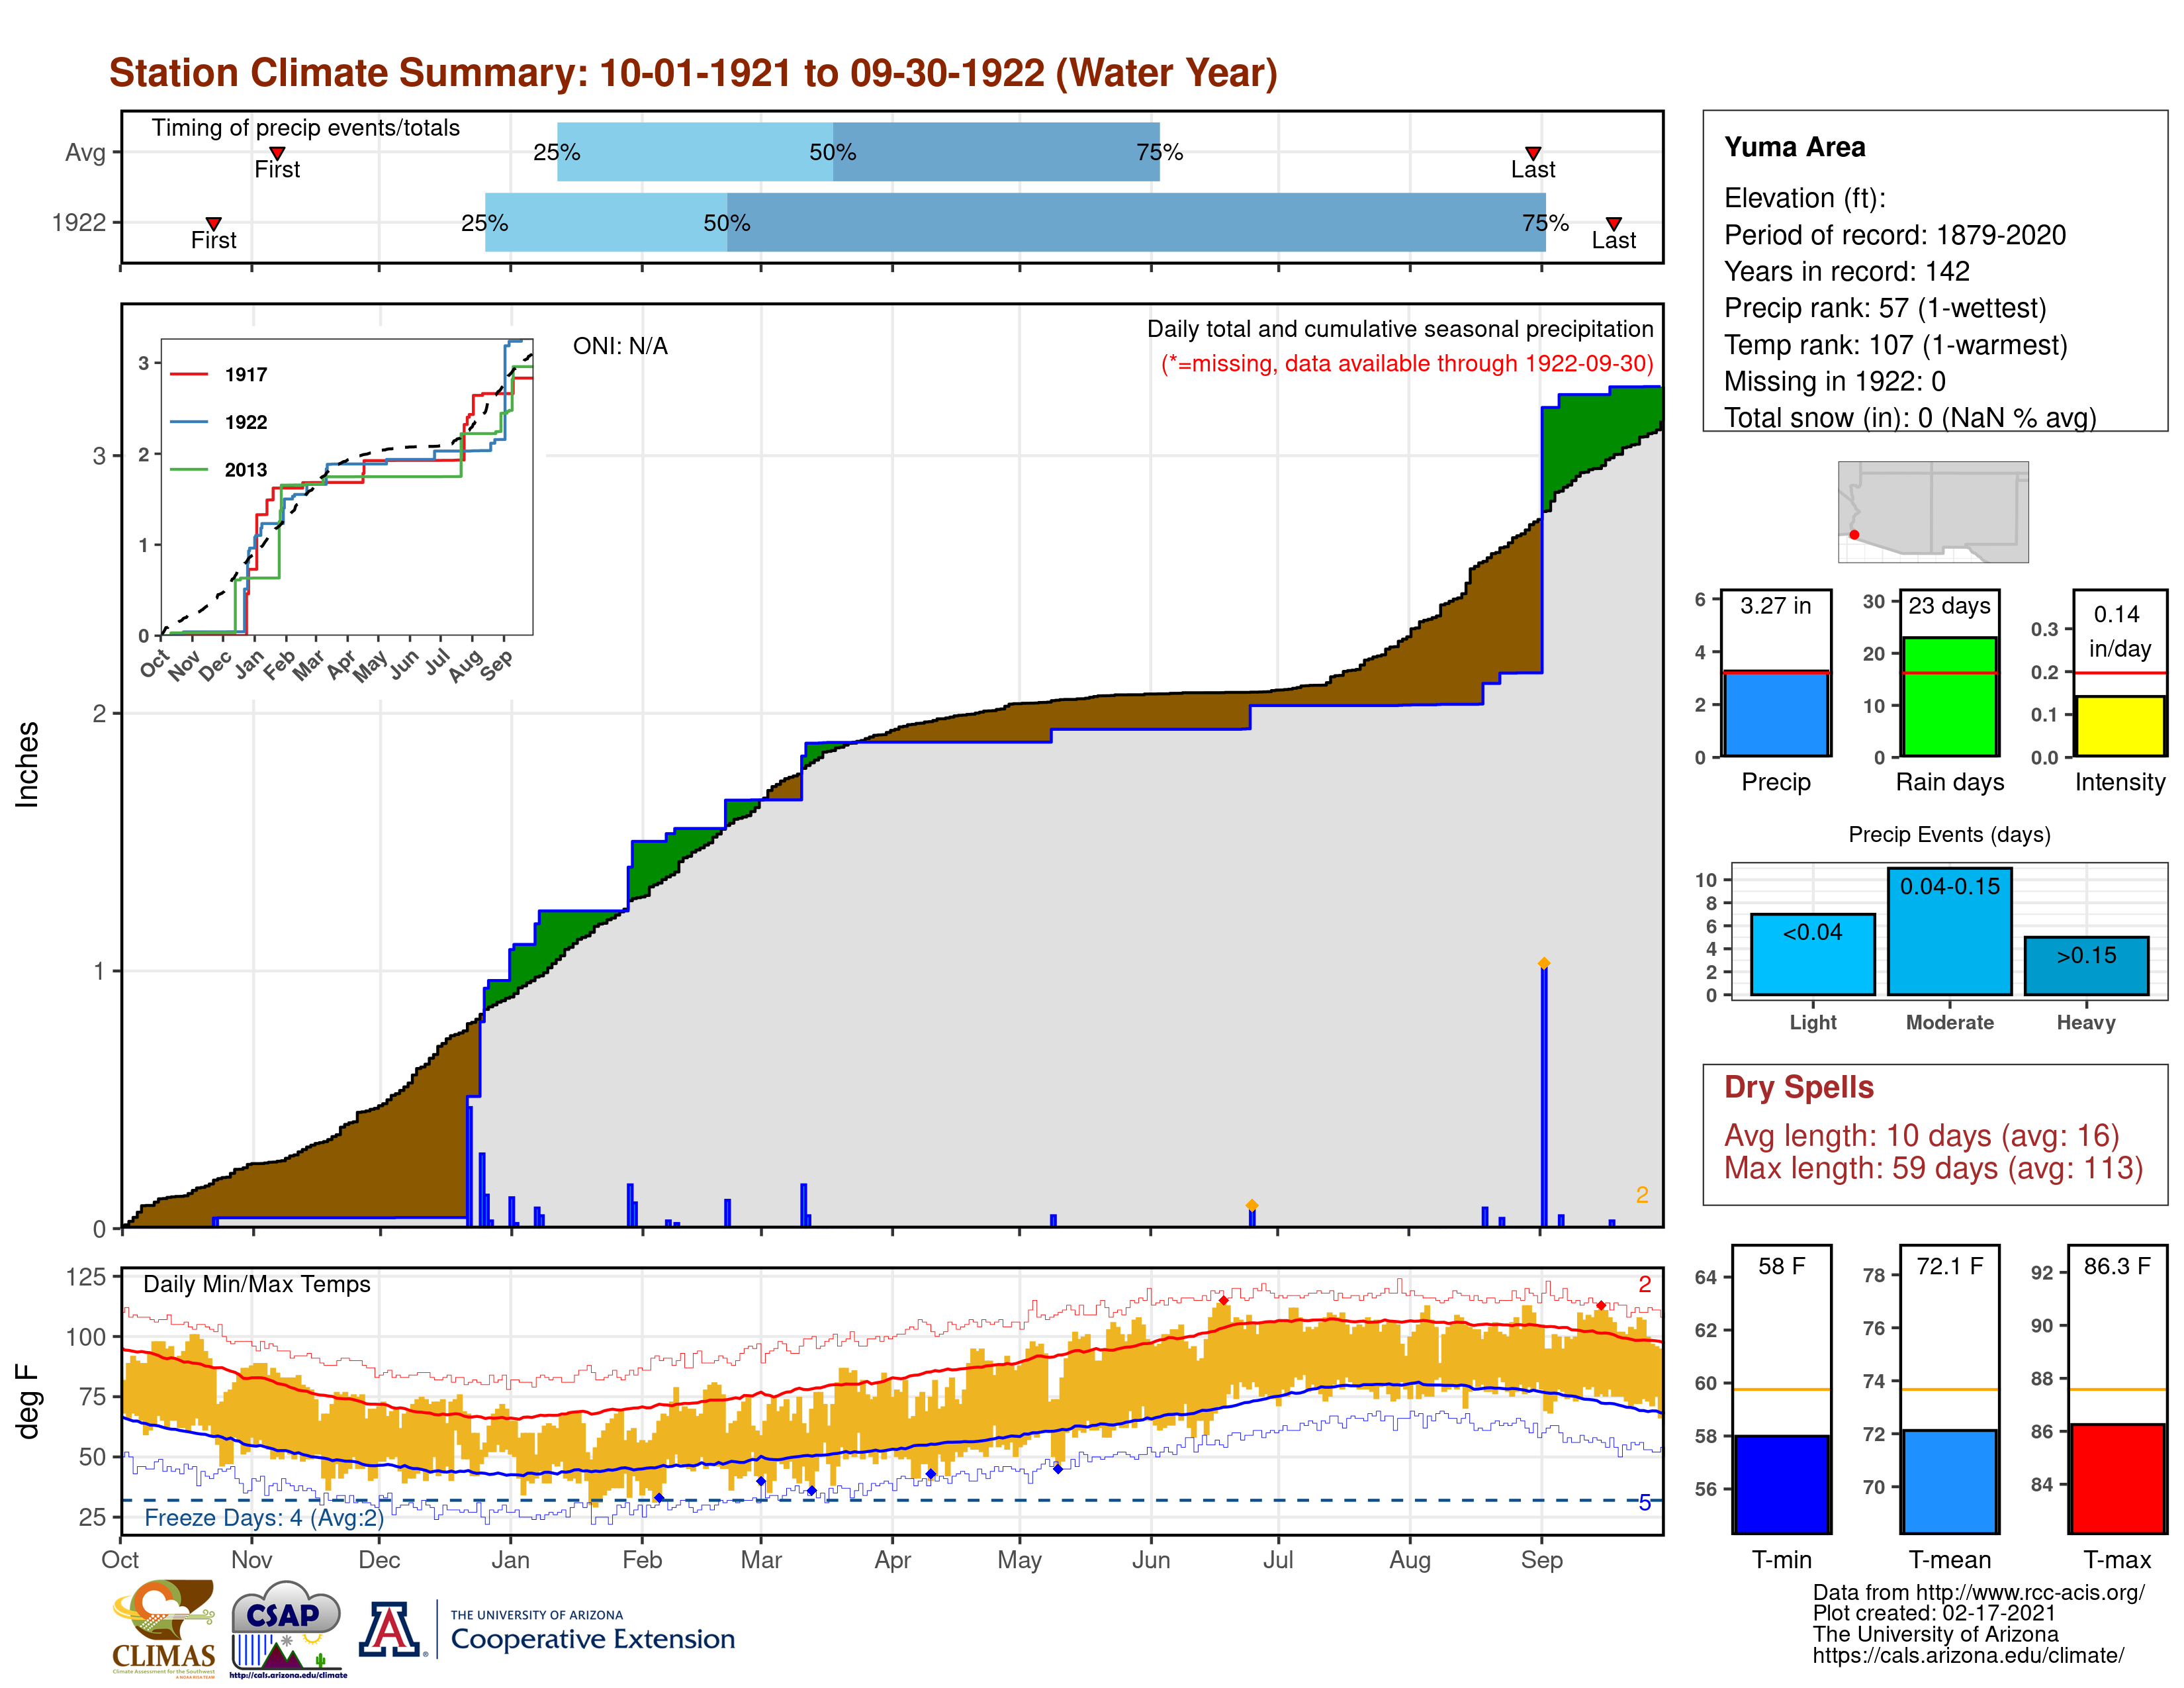Viewport: 2184px width, 1688px height.
Task: Click the southwest states map thumbnail
Action: coord(1933,511)
